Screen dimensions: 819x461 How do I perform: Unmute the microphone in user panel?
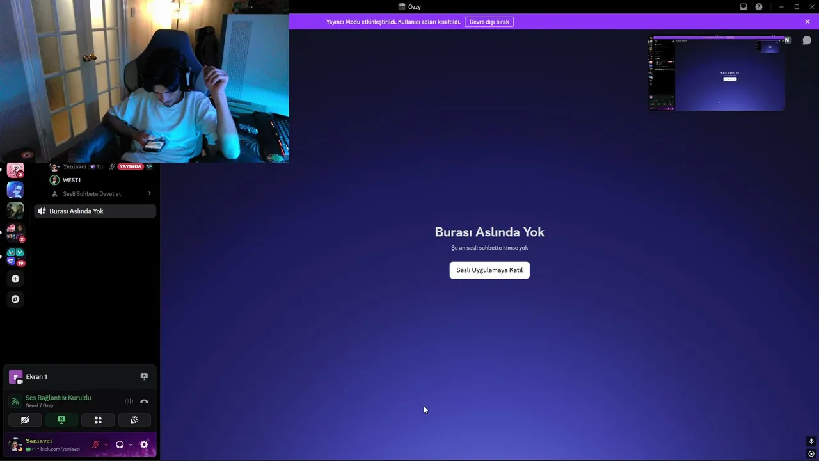coord(95,444)
